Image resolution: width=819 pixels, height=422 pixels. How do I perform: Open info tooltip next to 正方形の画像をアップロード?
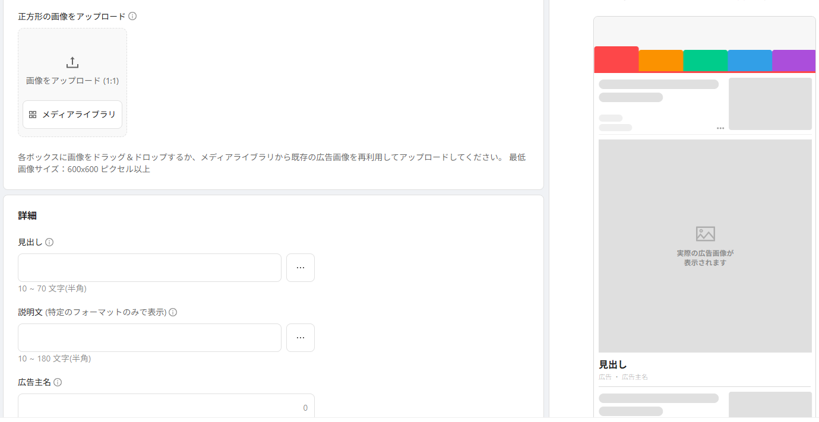132,16
